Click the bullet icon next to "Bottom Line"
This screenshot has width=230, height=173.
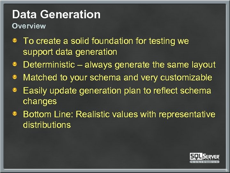tap(15, 114)
